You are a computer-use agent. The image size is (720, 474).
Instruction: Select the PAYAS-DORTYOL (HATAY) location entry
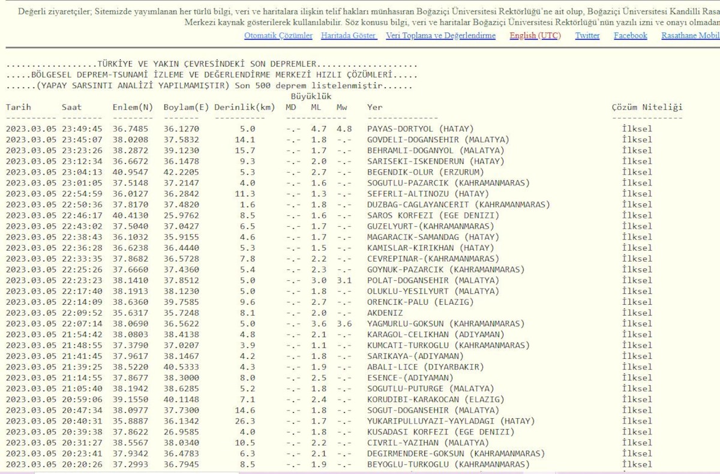[420, 129]
